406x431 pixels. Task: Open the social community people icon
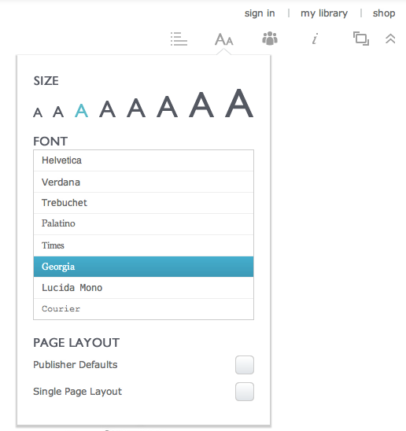point(270,39)
